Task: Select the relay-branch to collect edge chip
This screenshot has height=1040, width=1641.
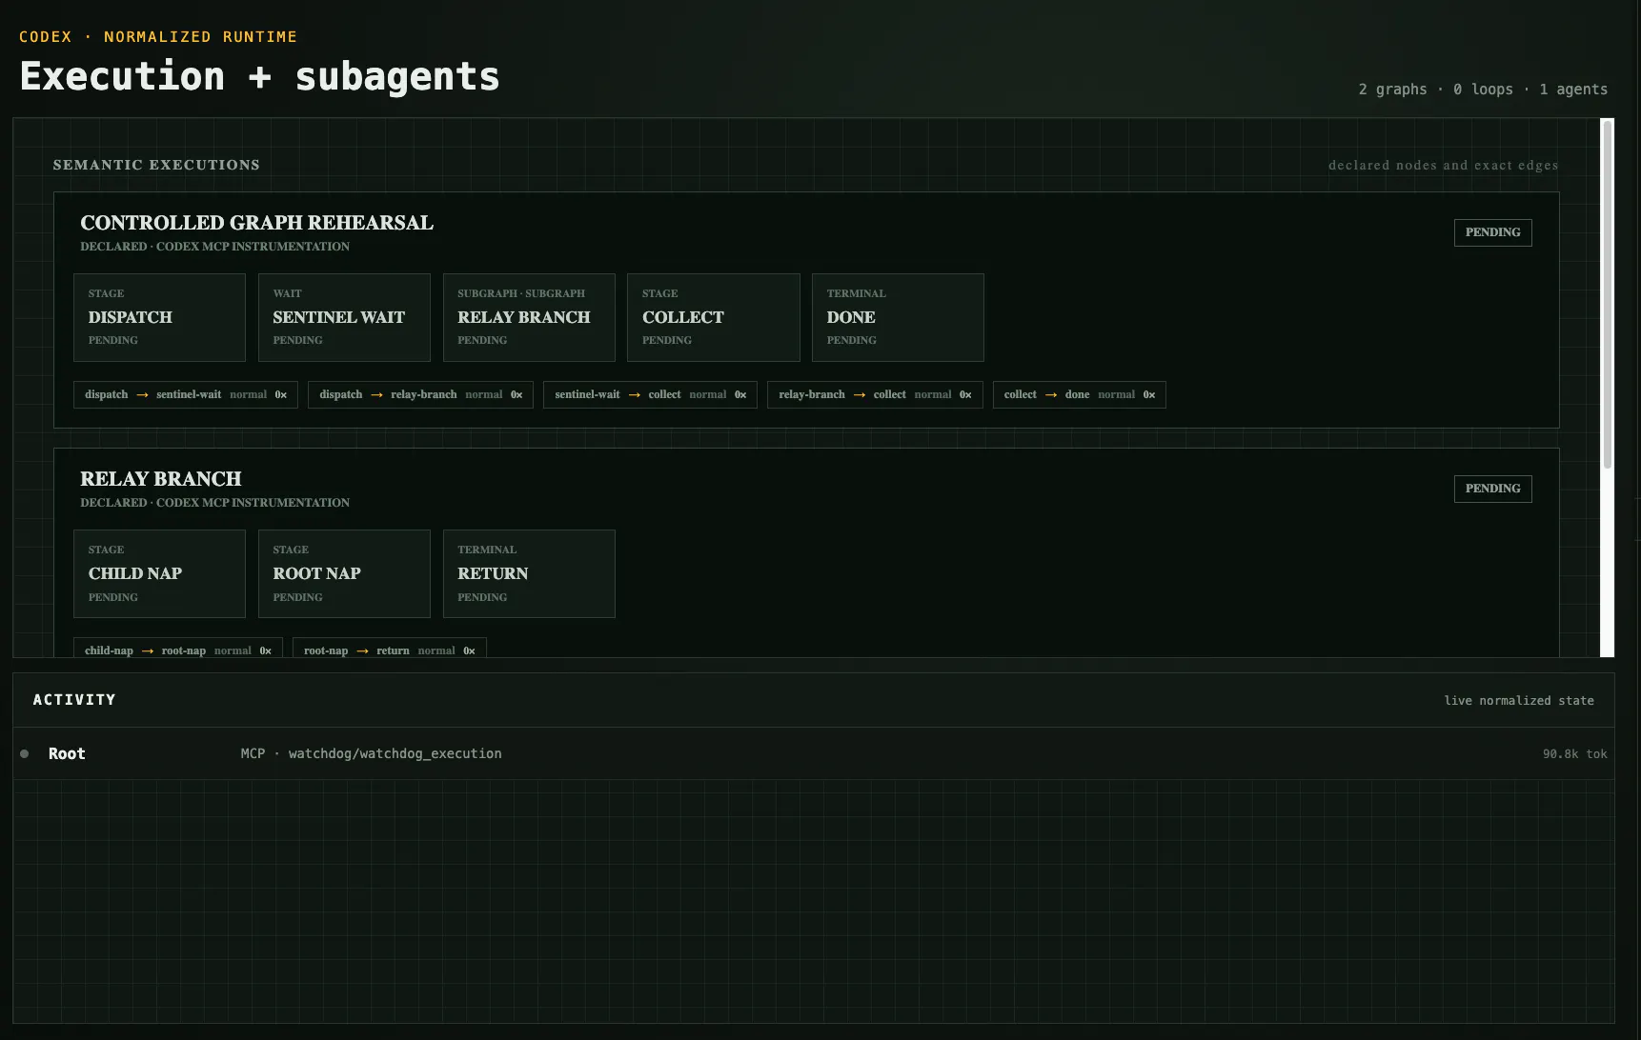Action: [875, 394]
